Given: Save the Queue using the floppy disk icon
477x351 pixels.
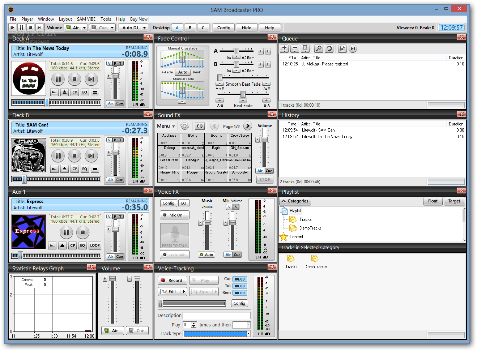Looking at the screenshot, I should tap(305, 48).
